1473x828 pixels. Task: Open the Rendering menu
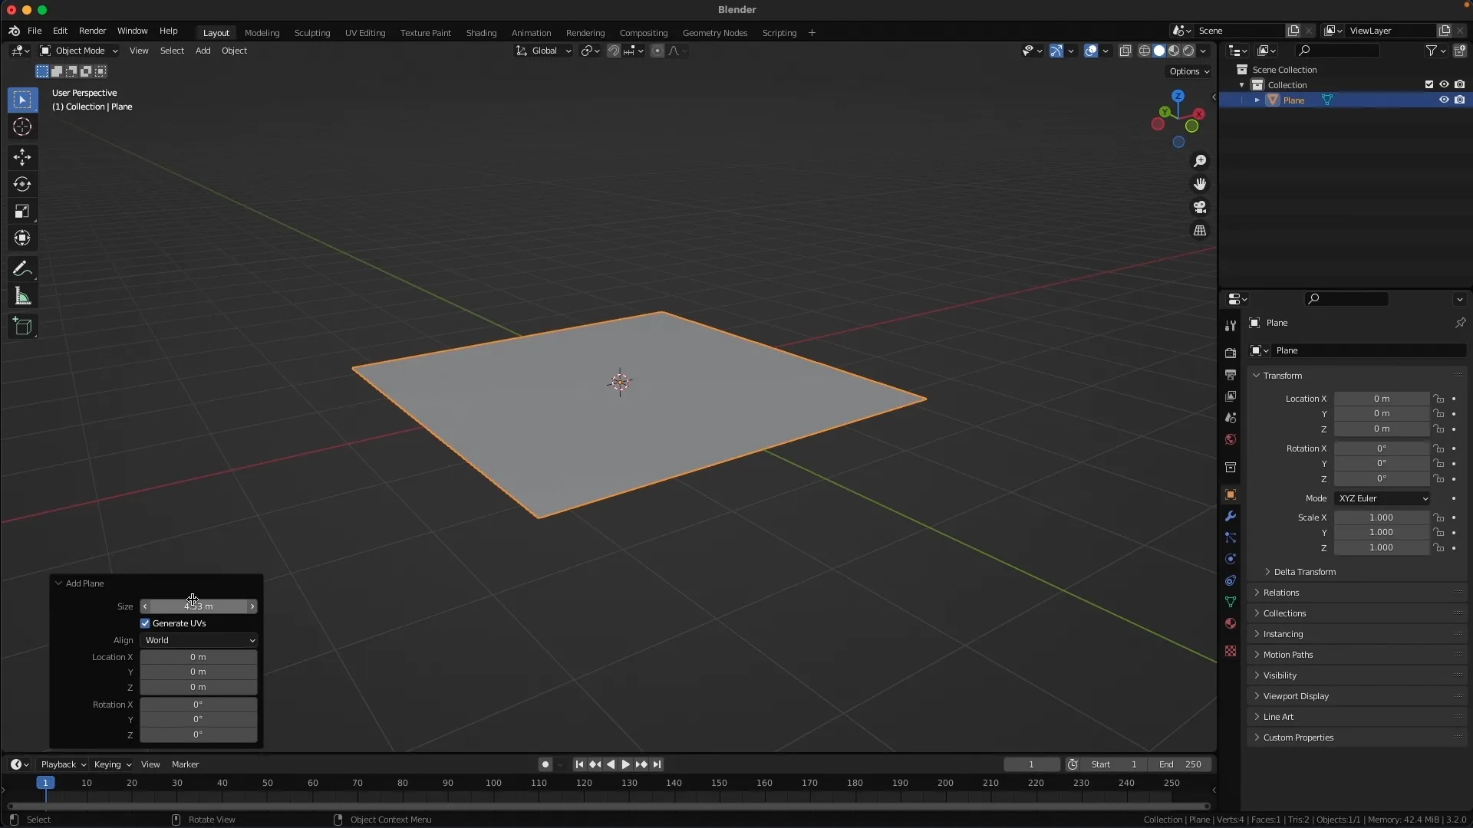tap(585, 33)
